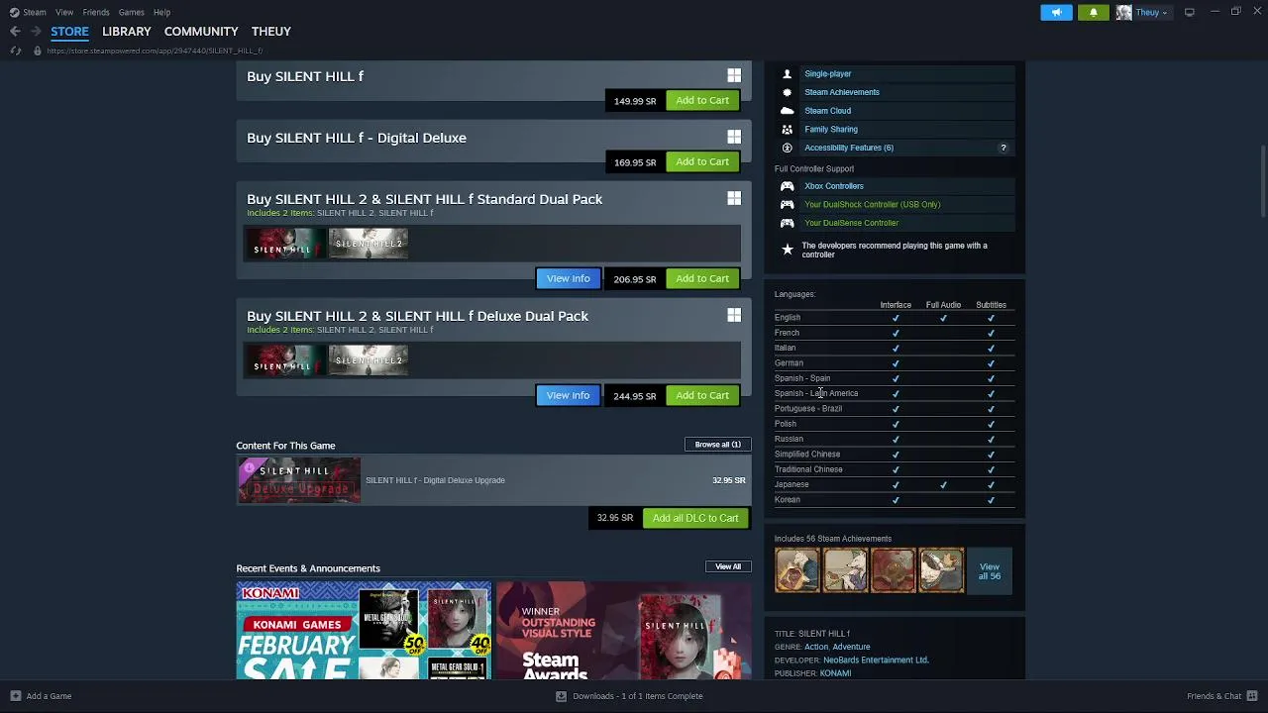Open Xbox Controllers support link
The height and width of the screenshot is (713, 1268).
(833, 186)
